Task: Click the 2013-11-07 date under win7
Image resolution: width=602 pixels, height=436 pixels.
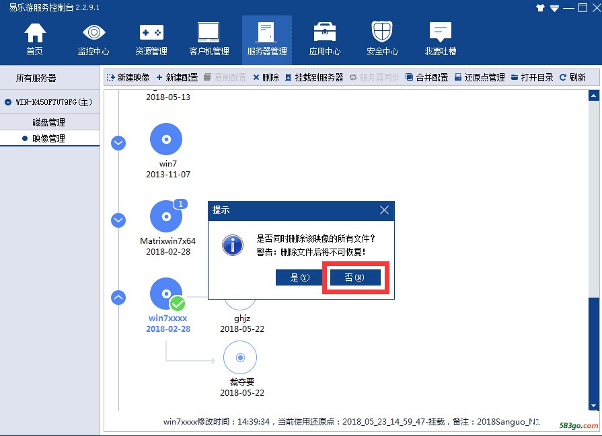Action: (168, 175)
